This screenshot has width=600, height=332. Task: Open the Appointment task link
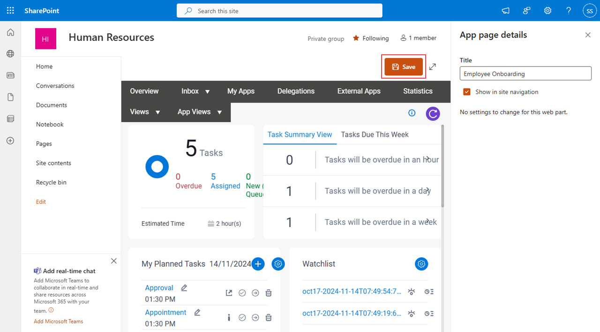[x=165, y=312]
